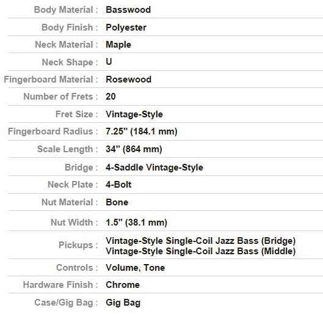The height and width of the screenshot is (316, 323).
Task: Select the Basswood value text
Action: click(x=128, y=10)
